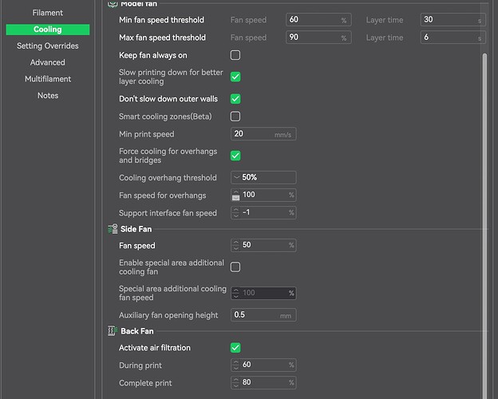Click spinner arrows on During print field

tap(236, 365)
